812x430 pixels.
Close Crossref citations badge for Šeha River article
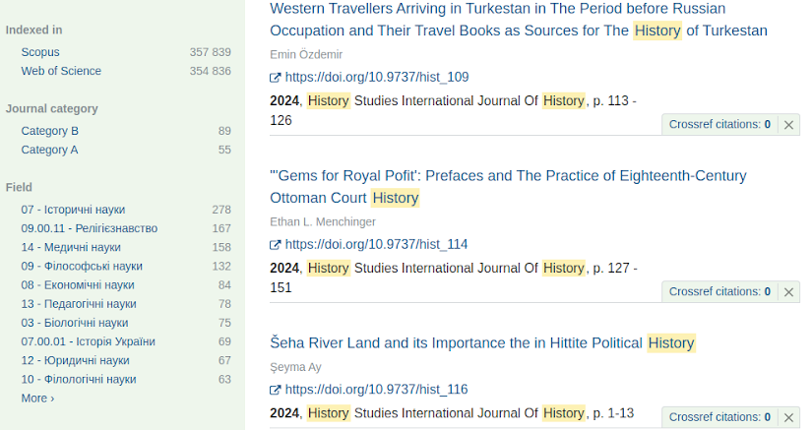pos(788,417)
